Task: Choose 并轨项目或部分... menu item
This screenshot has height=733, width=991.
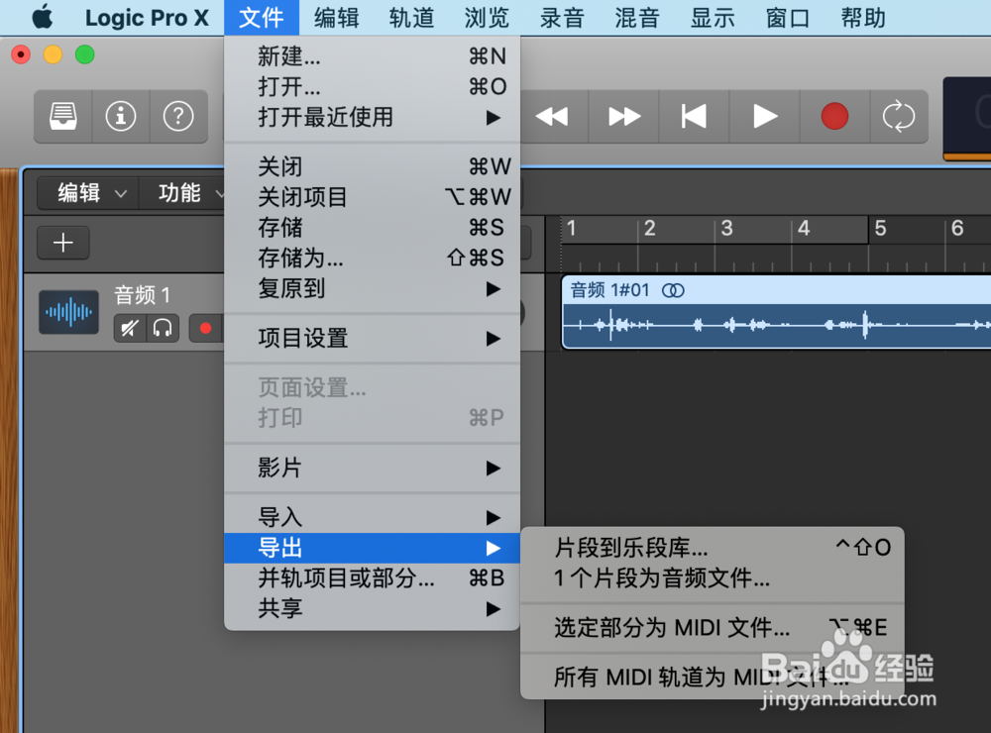Action: coord(373,578)
